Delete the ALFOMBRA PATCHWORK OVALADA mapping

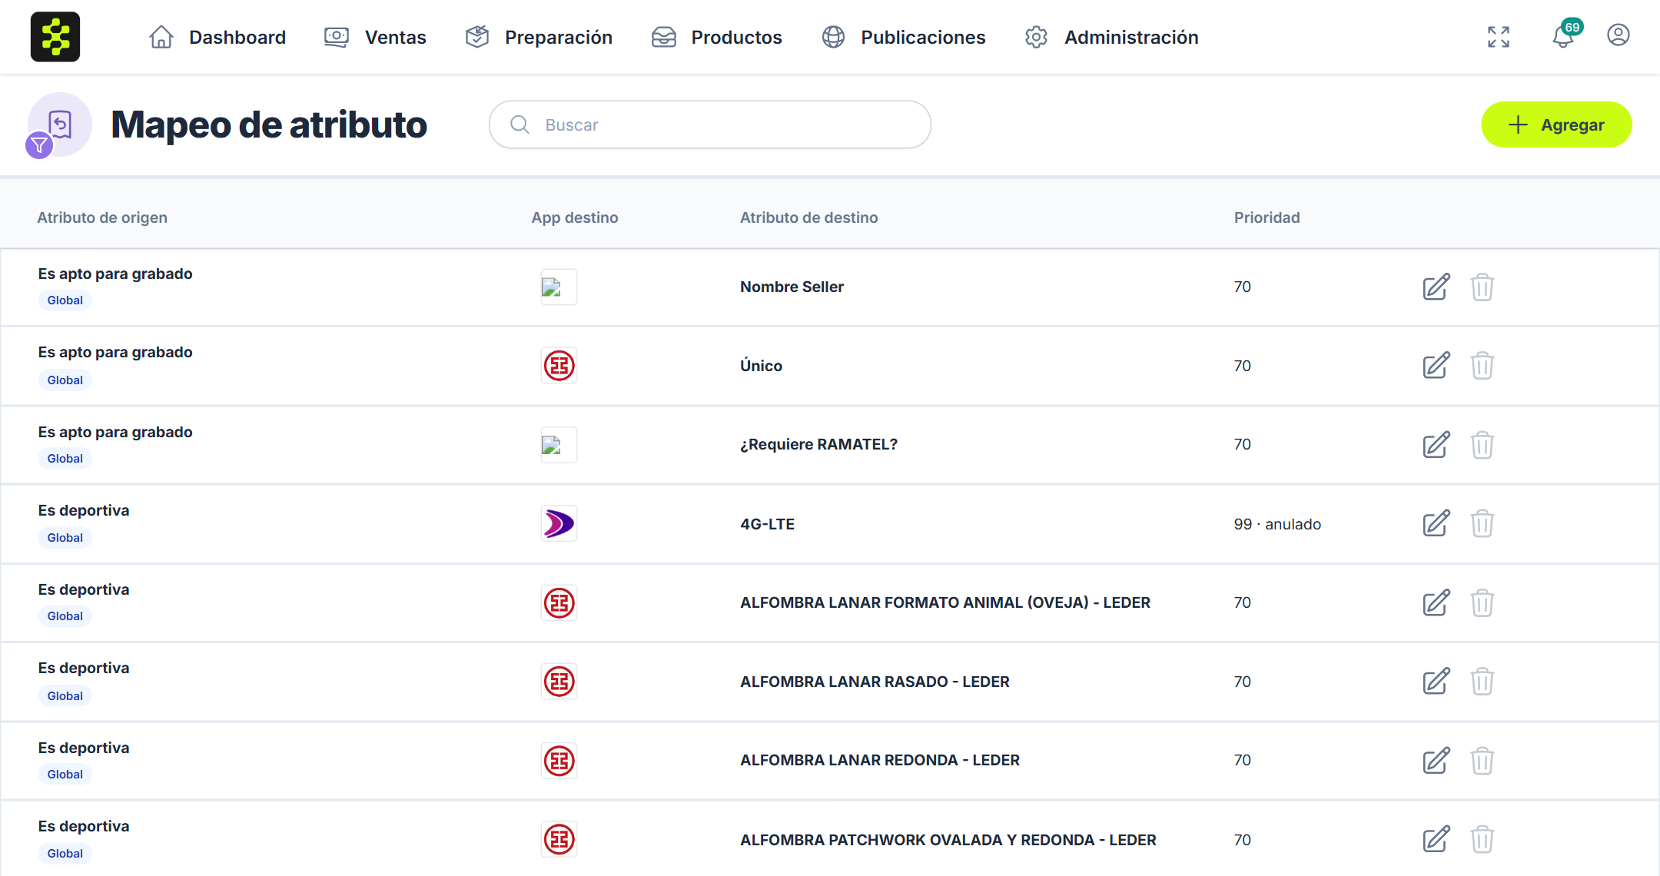[x=1482, y=839]
